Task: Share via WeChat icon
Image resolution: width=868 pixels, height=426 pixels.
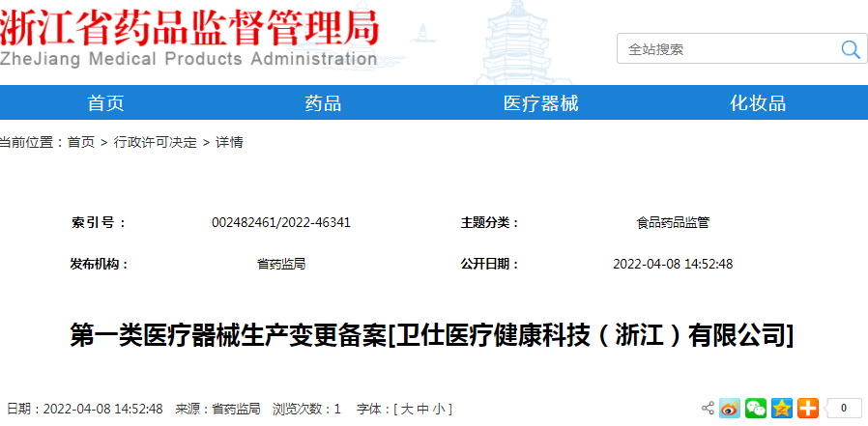Action: (x=756, y=409)
